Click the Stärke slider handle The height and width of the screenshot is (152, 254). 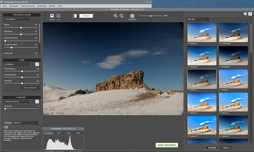tap(21, 27)
